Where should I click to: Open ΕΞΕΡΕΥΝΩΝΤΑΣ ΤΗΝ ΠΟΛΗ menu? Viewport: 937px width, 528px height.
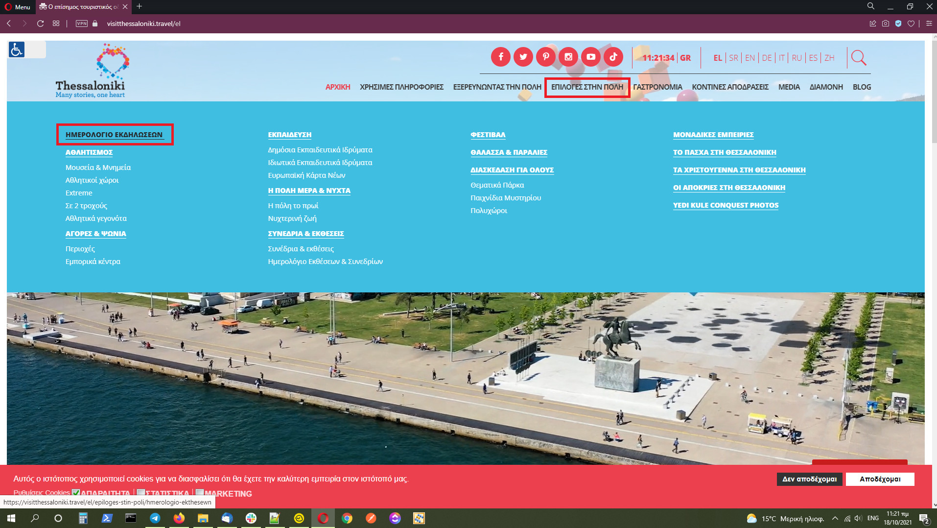click(497, 87)
